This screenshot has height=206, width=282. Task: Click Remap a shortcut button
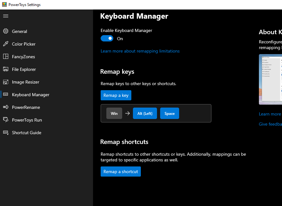121,172
